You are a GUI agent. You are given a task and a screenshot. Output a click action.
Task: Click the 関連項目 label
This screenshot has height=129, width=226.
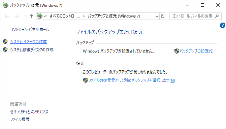pos(18,104)
